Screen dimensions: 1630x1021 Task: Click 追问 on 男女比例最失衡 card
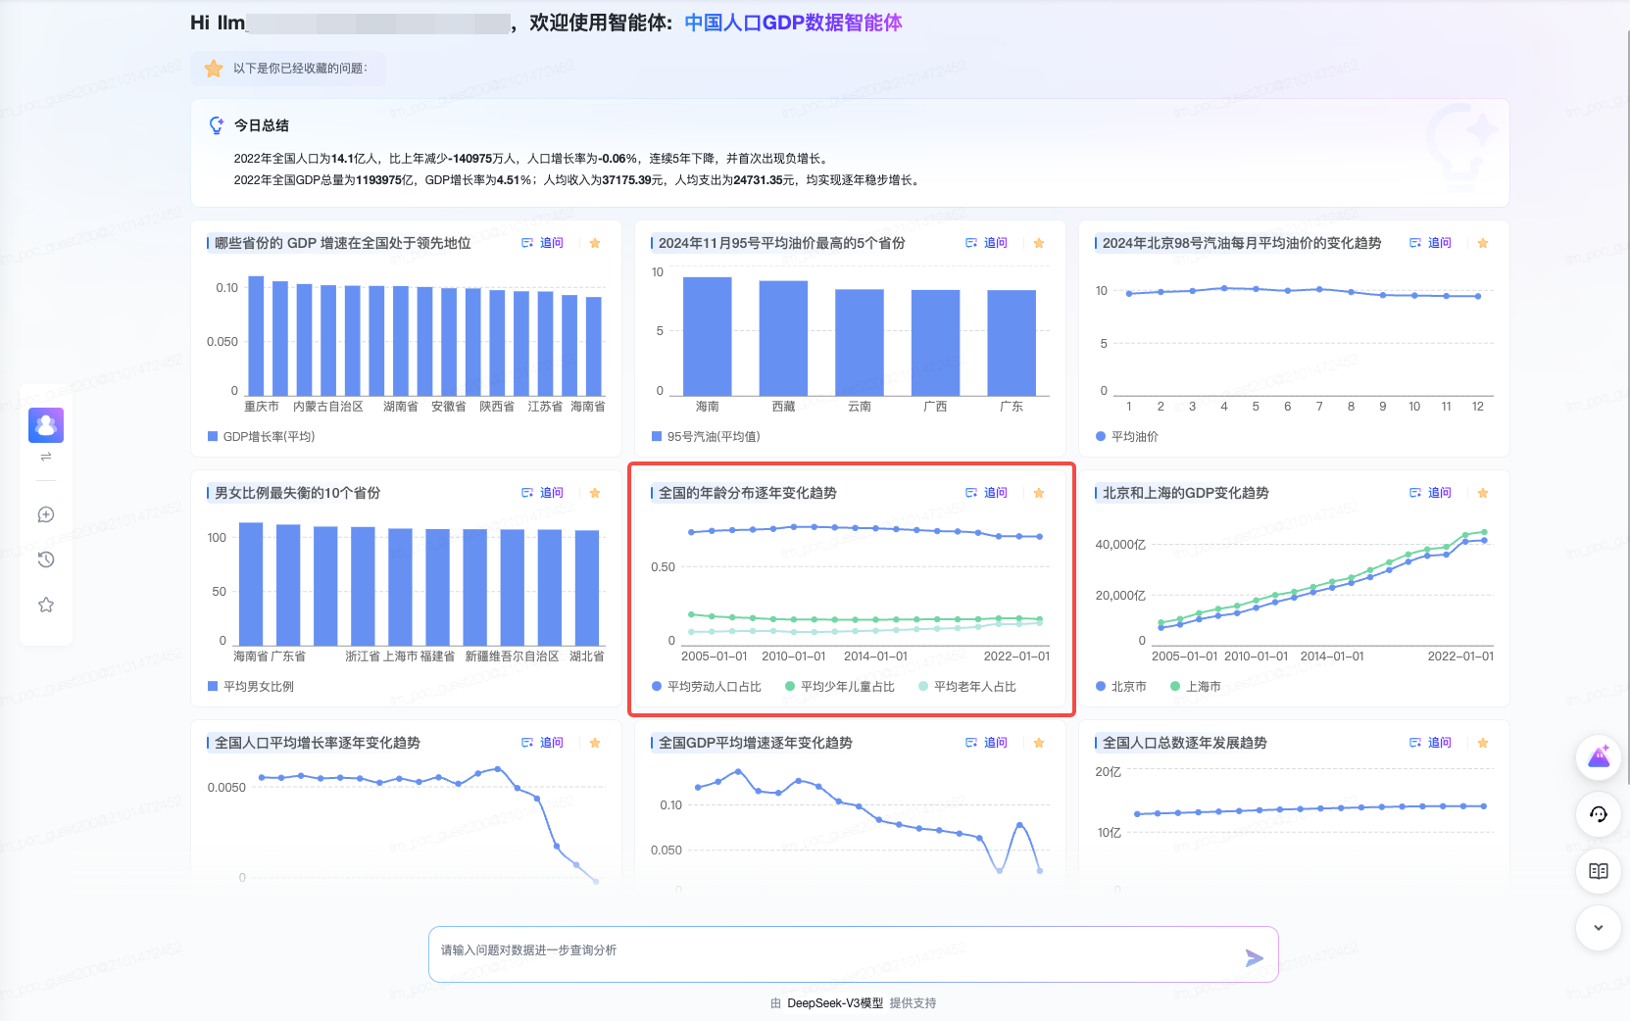click(543, 493)
